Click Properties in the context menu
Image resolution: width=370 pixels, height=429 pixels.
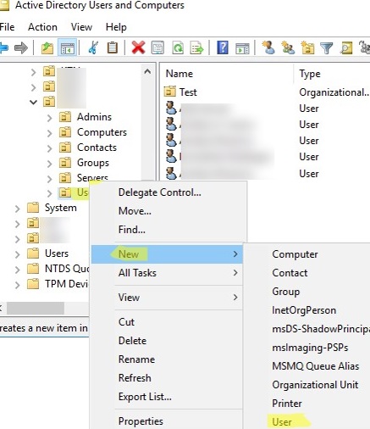141,421
